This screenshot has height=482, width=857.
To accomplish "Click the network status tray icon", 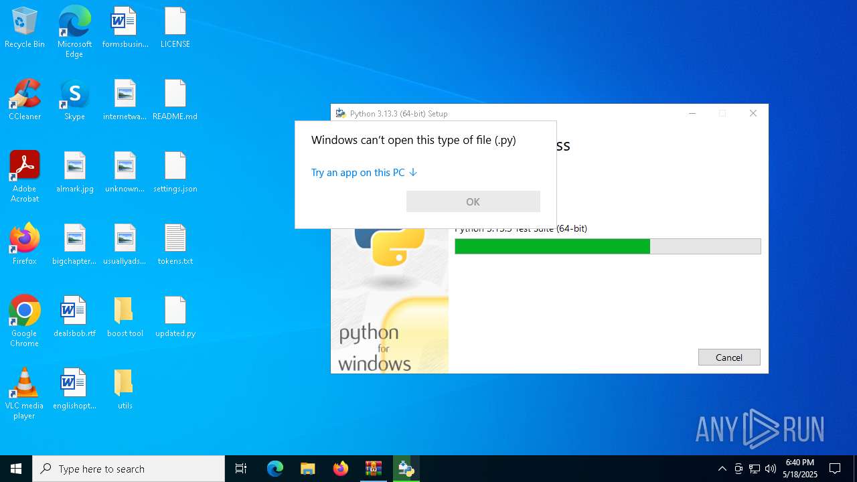I will [x=755, y=469].
